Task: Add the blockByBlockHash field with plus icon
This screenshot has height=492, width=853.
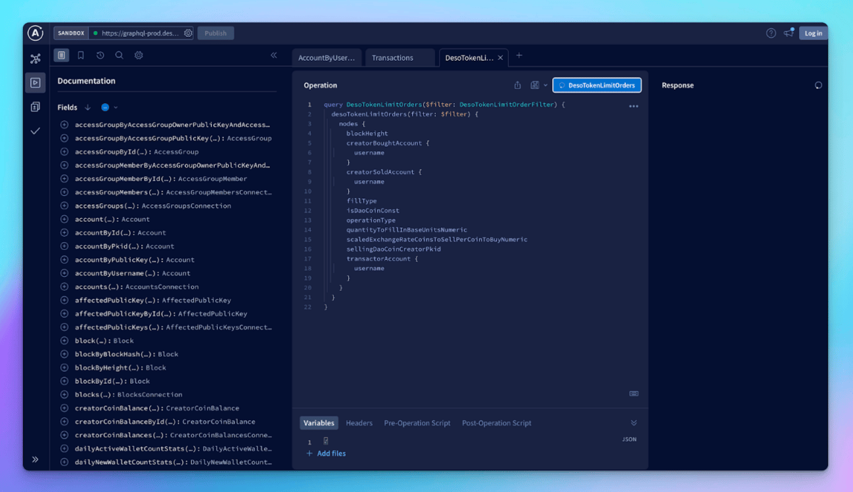Action: (x=64, y=354)
